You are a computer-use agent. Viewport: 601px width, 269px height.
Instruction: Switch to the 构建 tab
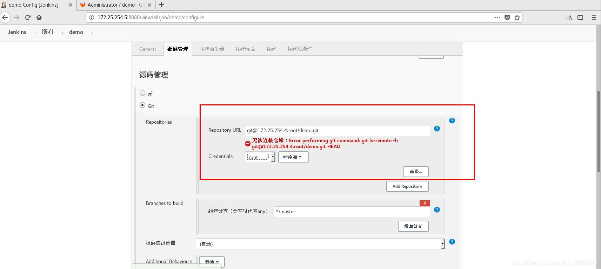(x=271, y=49)
